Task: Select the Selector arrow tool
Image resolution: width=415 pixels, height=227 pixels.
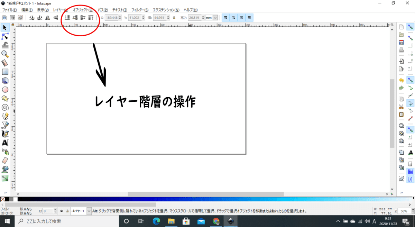Action: click(5, 27)
